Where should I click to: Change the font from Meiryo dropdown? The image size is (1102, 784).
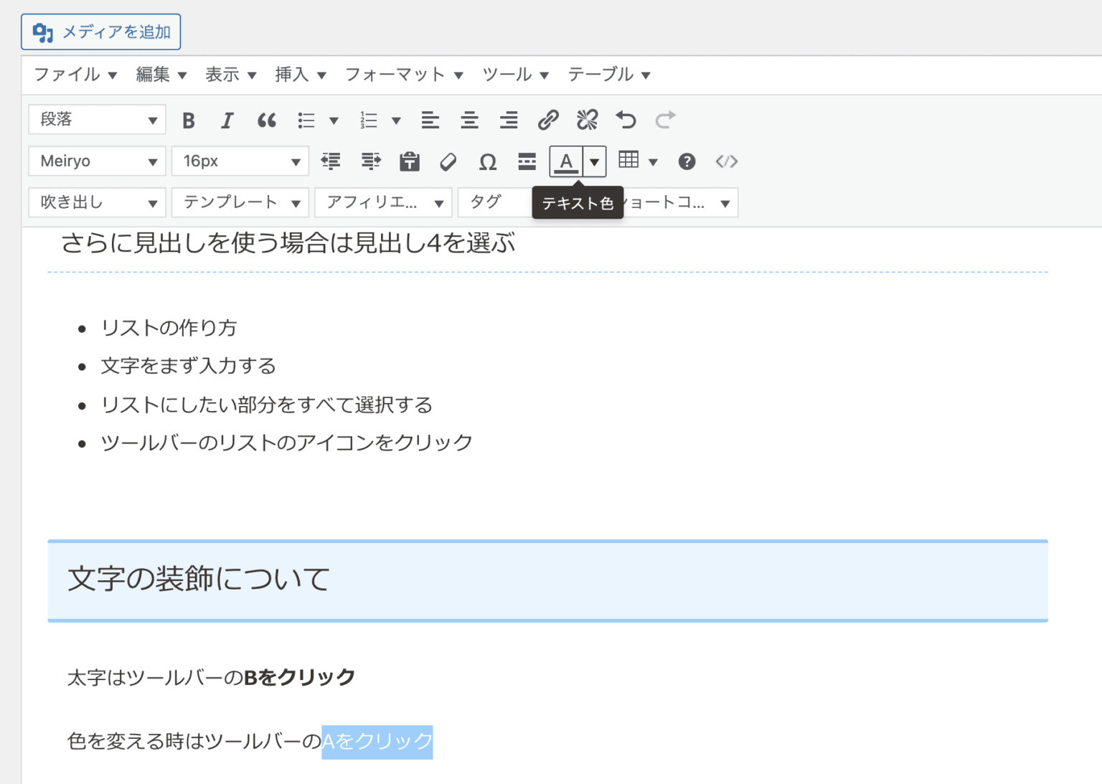click(x=96, y=161)
